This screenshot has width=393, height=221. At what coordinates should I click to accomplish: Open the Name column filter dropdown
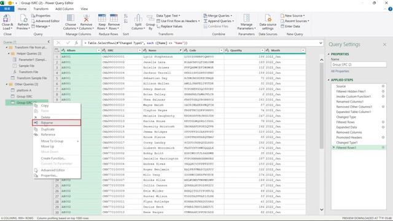coord(180,50)
